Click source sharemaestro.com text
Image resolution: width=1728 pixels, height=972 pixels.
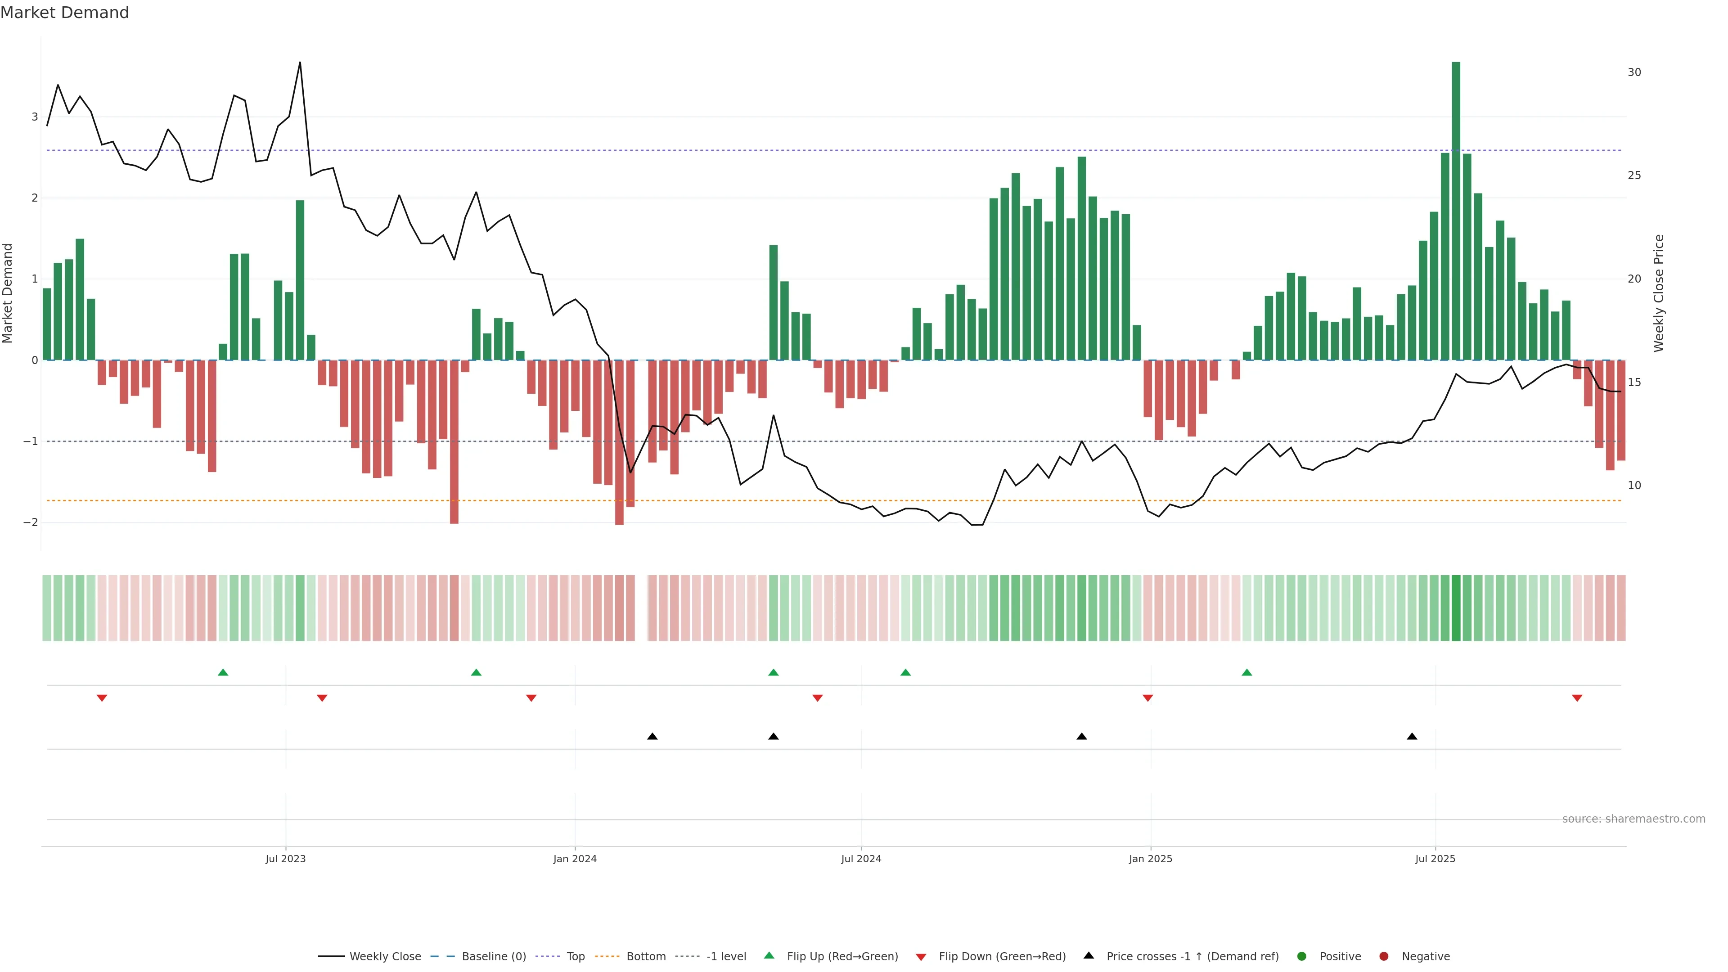pos(1633,819)
